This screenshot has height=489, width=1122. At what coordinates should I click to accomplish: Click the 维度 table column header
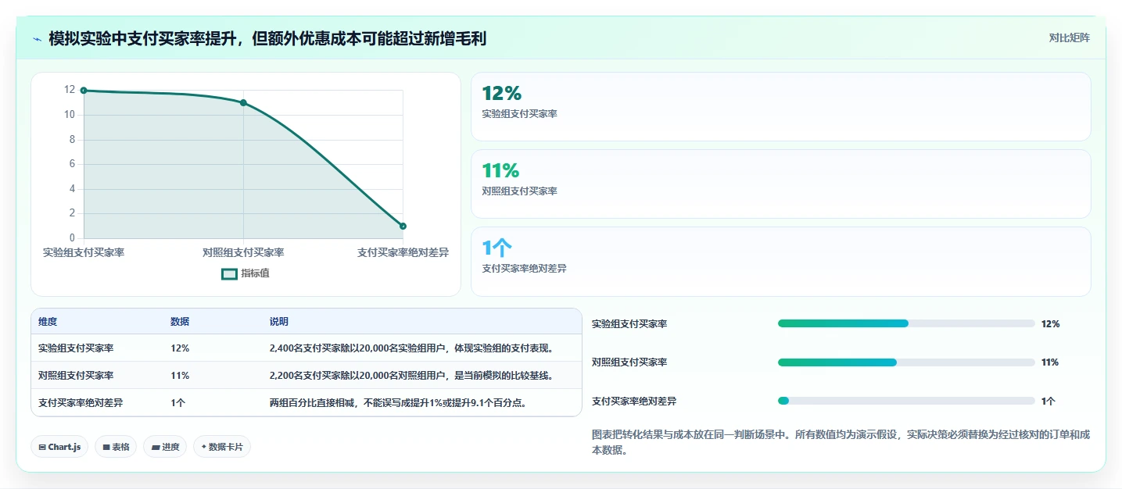pos(48,322)
